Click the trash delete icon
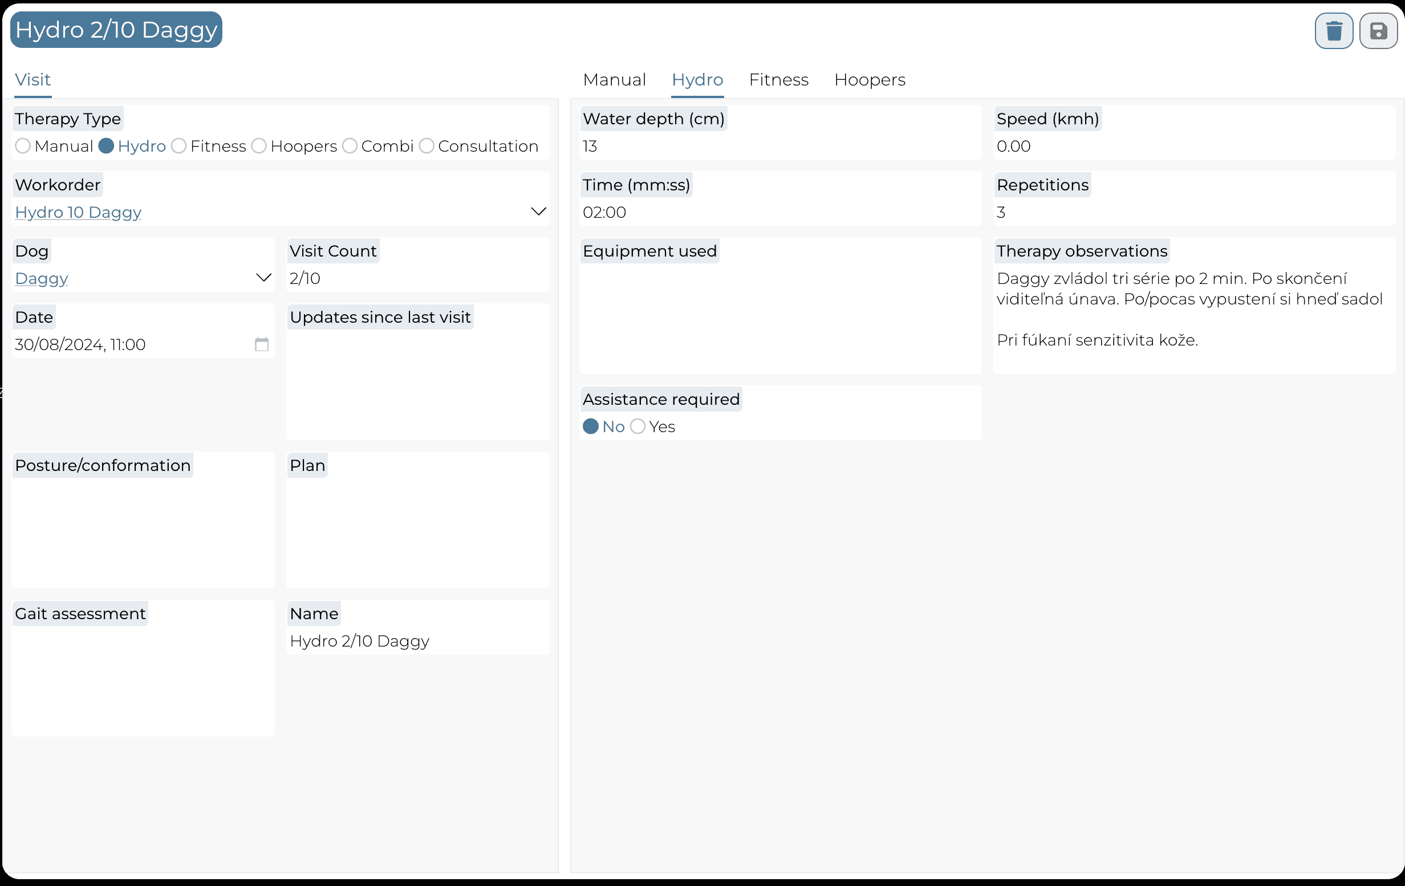This screenshot has height=886, width=1405. click(x=1333, y=30)
